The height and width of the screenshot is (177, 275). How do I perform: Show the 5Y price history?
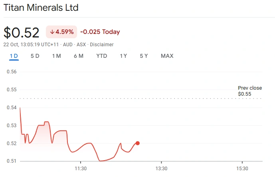click(144, 56)
